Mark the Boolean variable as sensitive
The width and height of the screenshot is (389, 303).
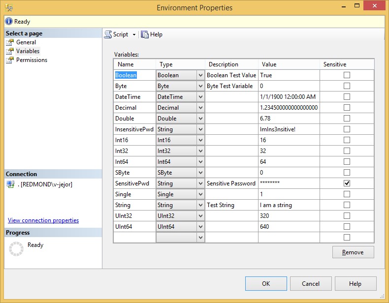(347, 75)
